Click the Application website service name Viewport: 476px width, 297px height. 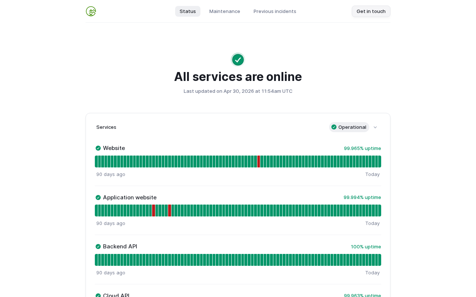click(130, 198)
